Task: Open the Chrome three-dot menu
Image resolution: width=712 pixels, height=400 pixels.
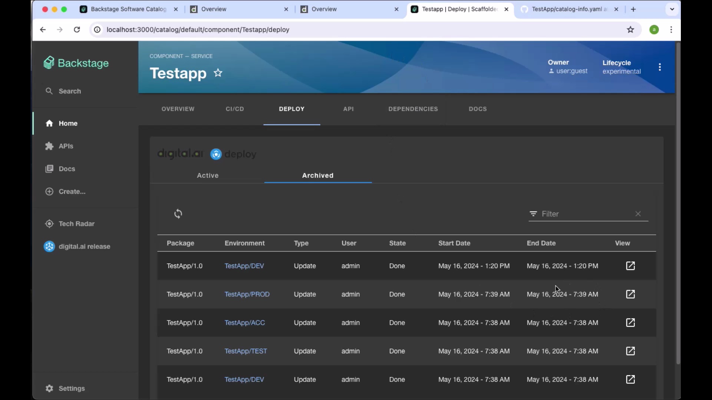Action: point(671,30)
